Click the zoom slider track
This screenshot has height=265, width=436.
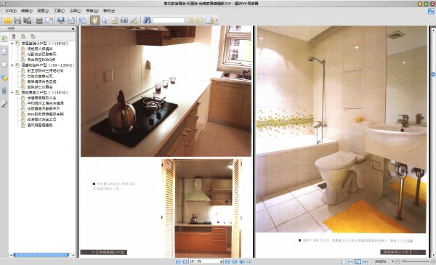coord(416,261)
